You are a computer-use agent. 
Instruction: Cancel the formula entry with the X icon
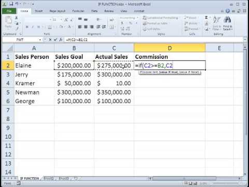(x=50, y=40)
